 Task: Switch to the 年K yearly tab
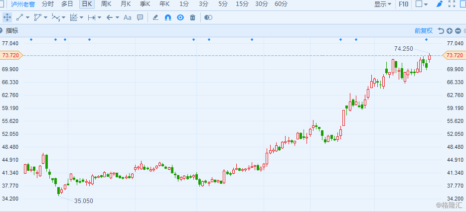click(x=164, y=4)
